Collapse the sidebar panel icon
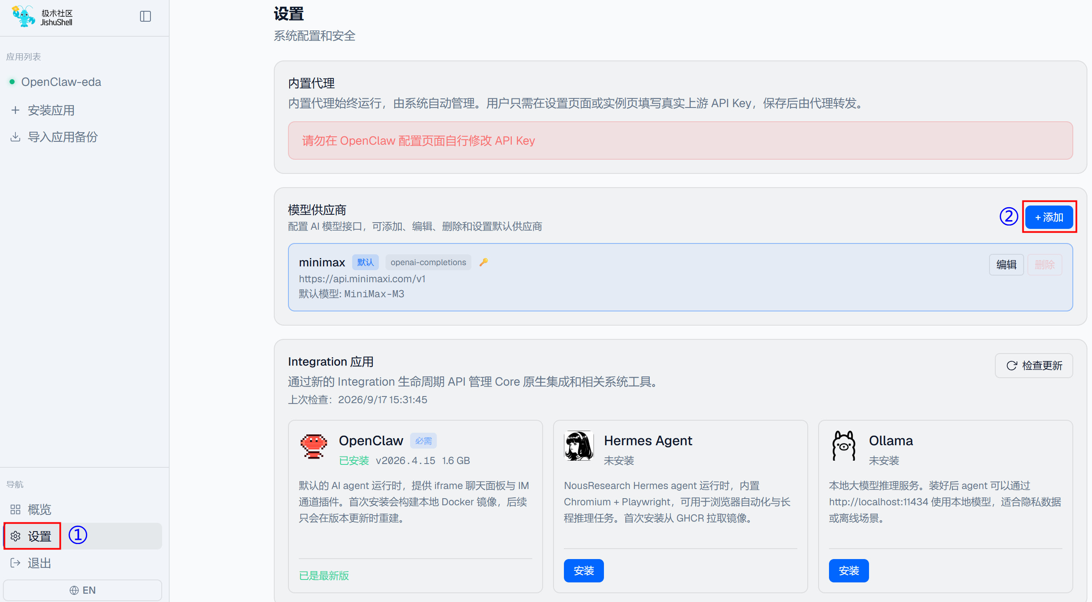The image size is (1092, 602). 145,17
